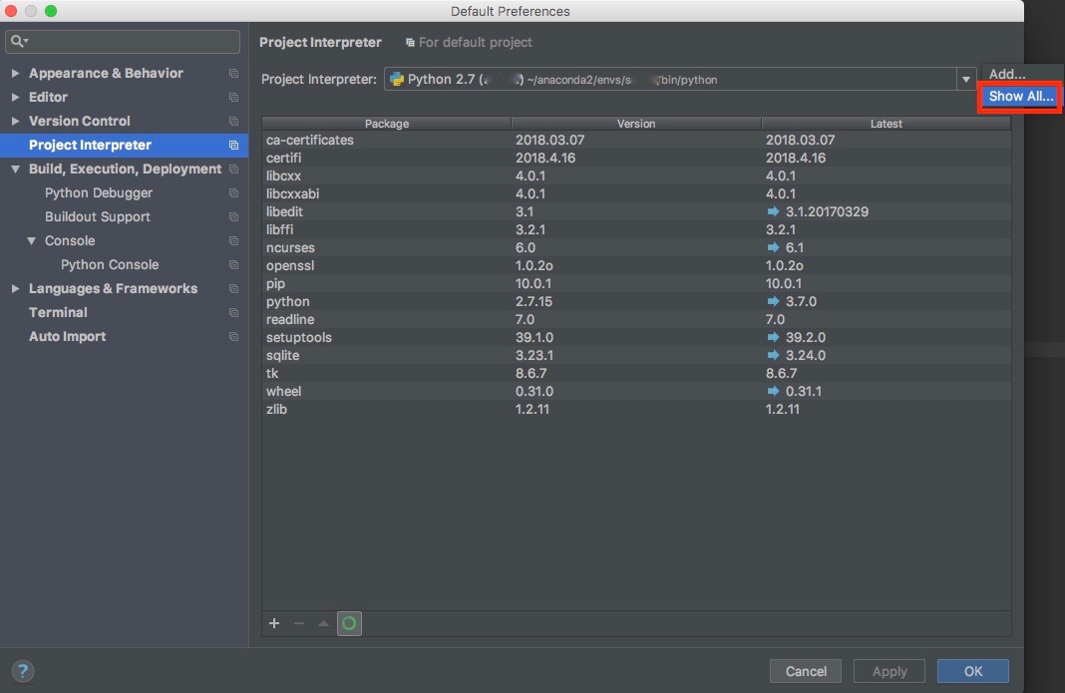
Task: Click the Apply button
Action: point(889,671)
